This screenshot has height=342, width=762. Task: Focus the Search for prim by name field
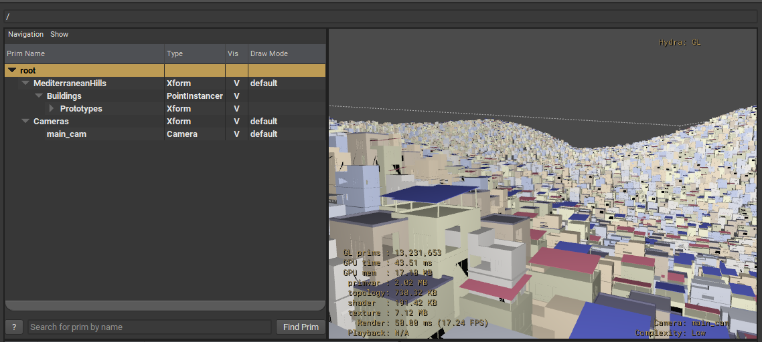[x=149, y=327]
